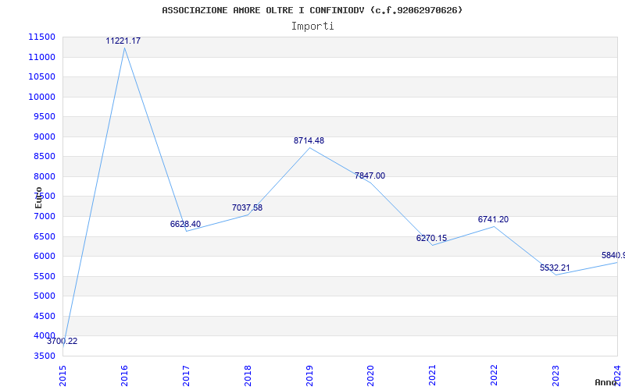Click the y-axis value 8500

[x=45, y=157]
